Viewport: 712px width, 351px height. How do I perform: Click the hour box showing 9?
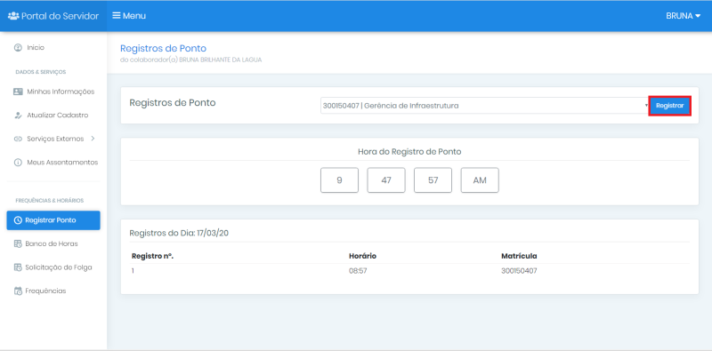[339, 180]
